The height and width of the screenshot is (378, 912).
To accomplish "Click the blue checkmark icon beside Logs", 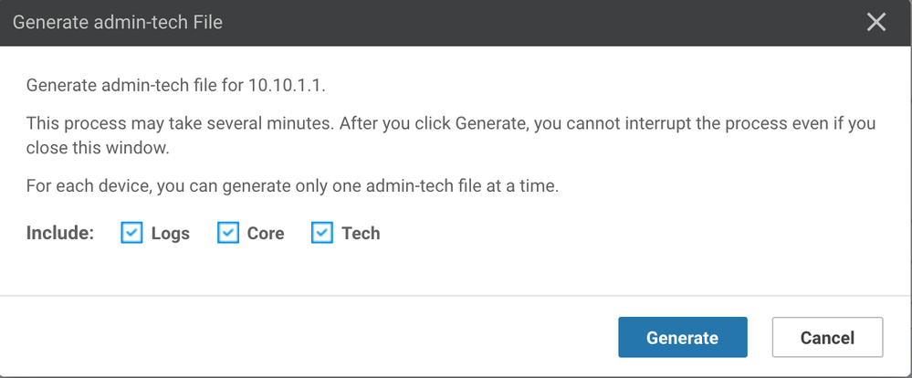I will tap(132, 233).
